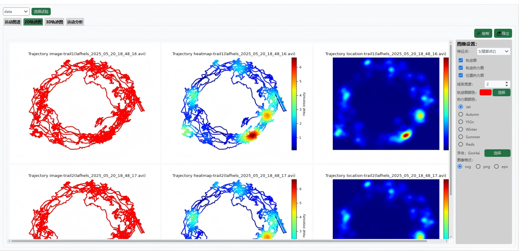Image resolution: width=519 pixels, height=251 pixels.
Task: Click the 热力图颜色 label
Action: pyautogui.click(x=467, y=99)
